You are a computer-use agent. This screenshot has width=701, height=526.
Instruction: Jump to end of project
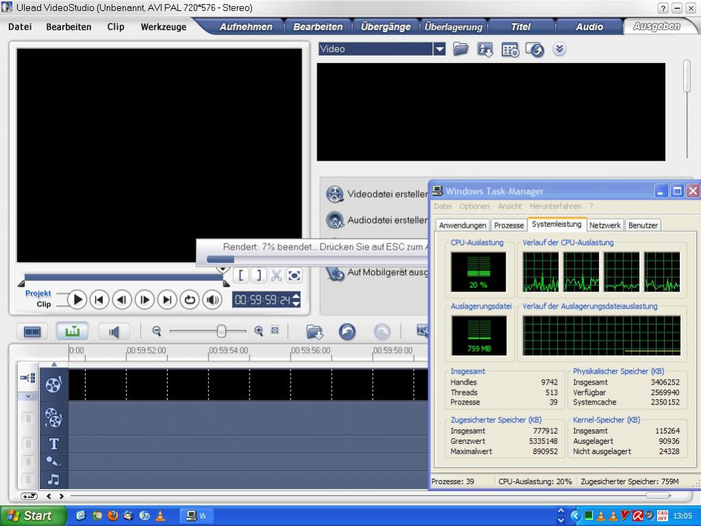tap(167, 300)
